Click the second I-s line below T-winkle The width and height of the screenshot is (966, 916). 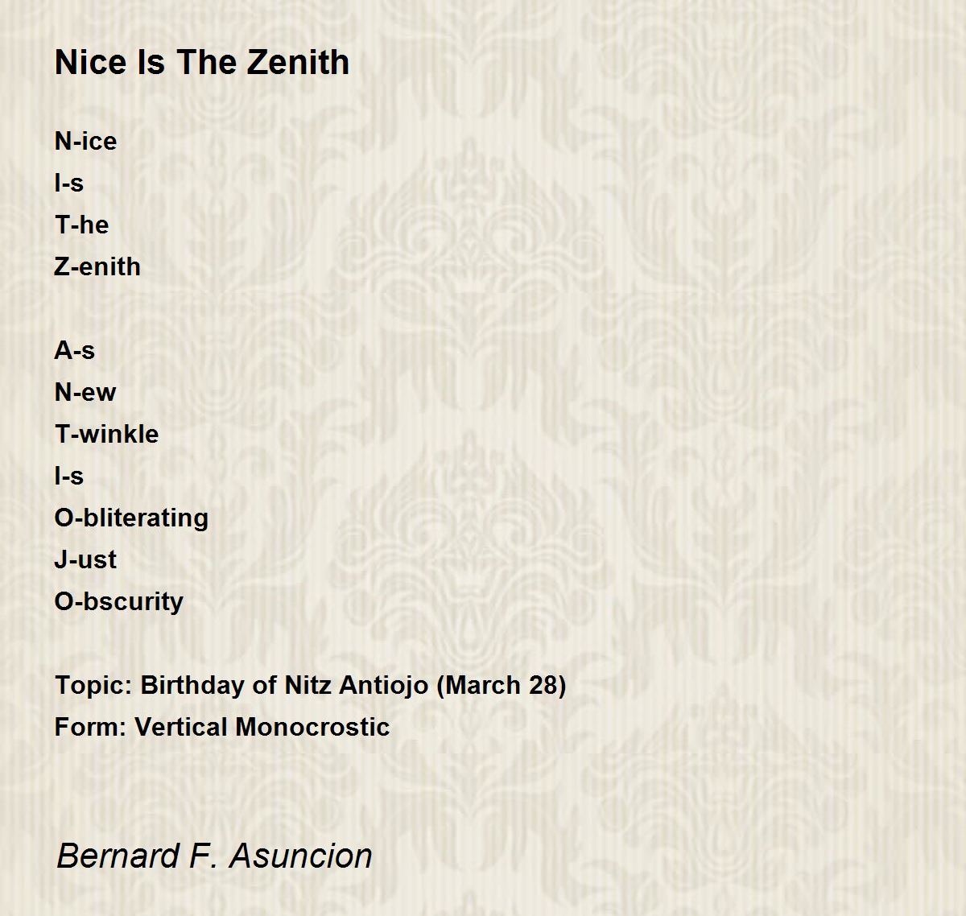click(68, 476)
